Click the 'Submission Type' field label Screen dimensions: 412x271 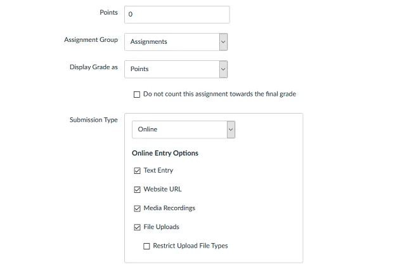(93, 120)
